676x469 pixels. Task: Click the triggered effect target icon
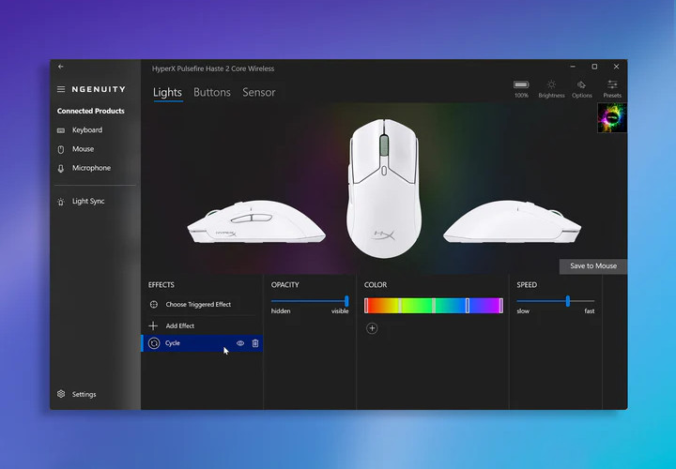pyautogui.click(x=153, y=305)
